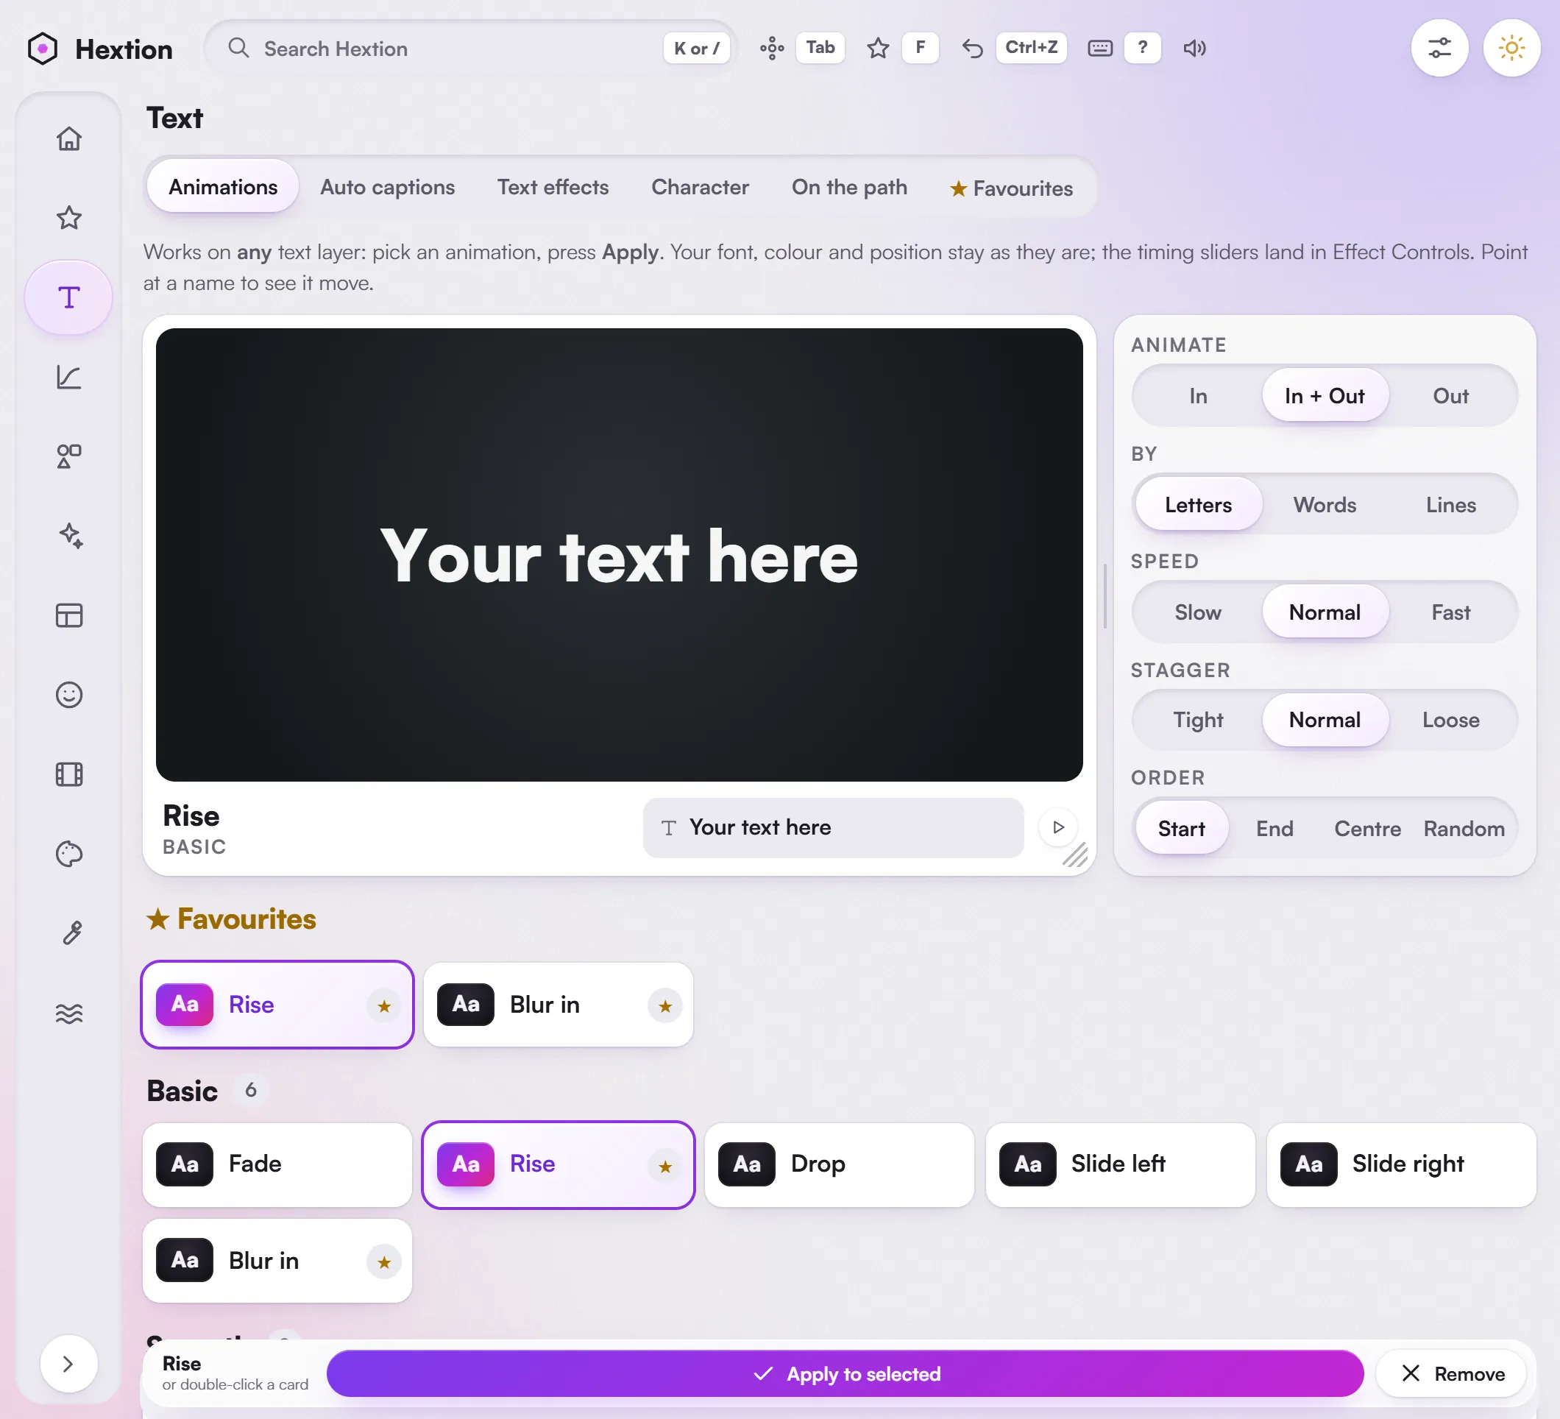This screenshot has height=1419, width=1560.
Task: Open the colour palette sidebar icon
Action: click(69, 854)
